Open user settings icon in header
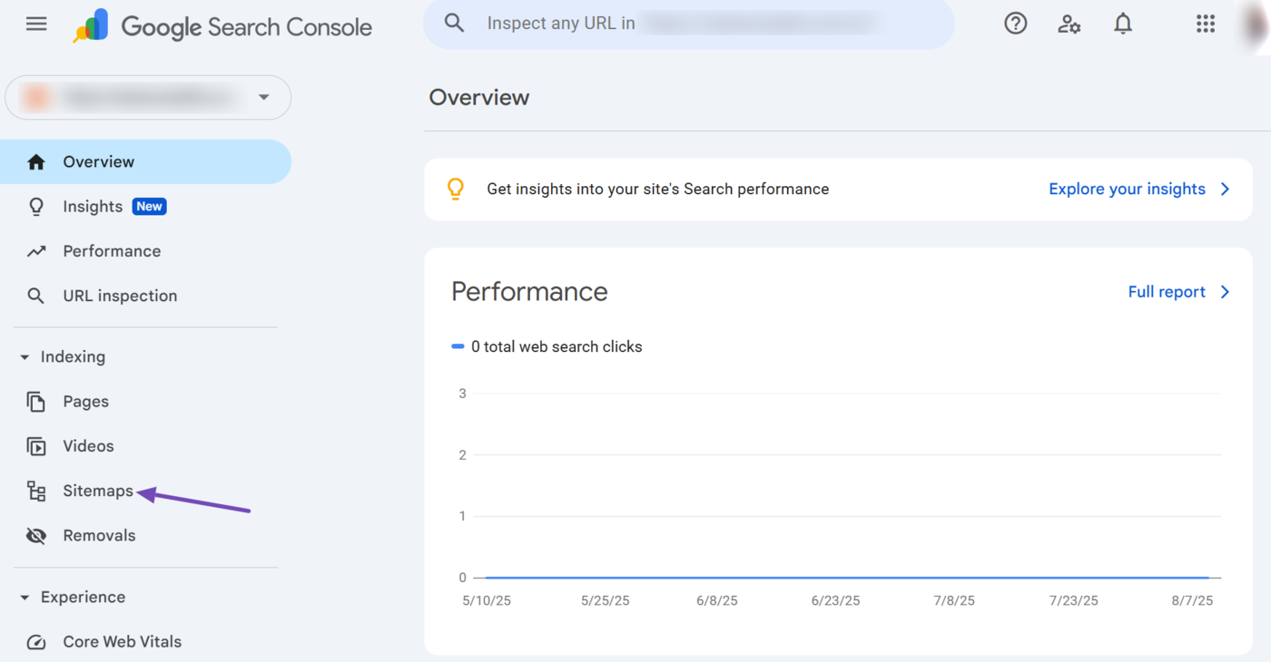1271x662 pixels. click(1069, 24)
